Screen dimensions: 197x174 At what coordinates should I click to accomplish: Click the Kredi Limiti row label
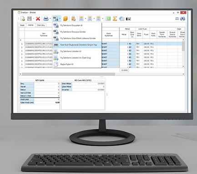click(27, 99)
